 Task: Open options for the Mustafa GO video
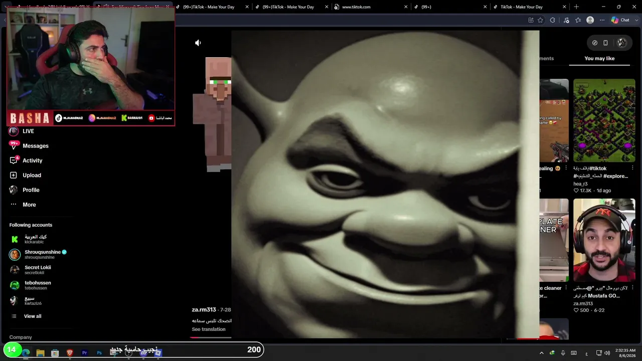coord(632,288)
